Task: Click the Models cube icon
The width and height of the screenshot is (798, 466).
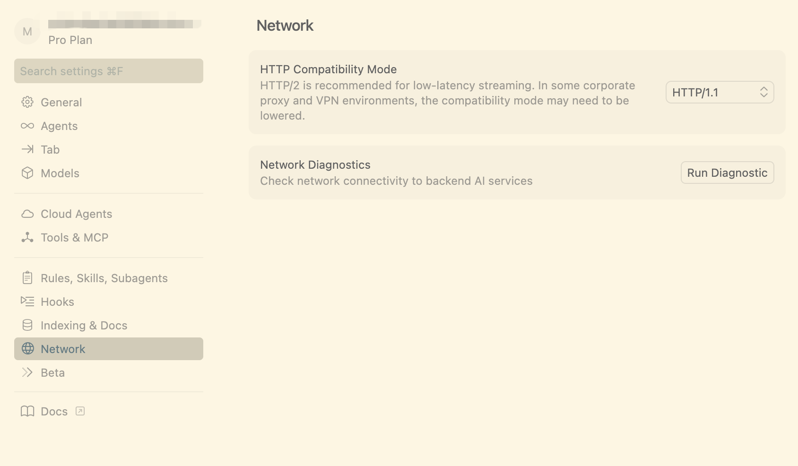Action: tap(27, 173)
